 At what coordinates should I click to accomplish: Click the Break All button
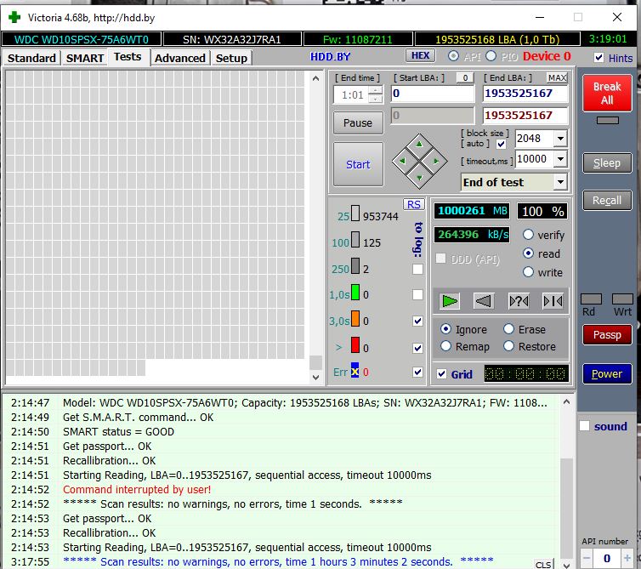[607, 93]
